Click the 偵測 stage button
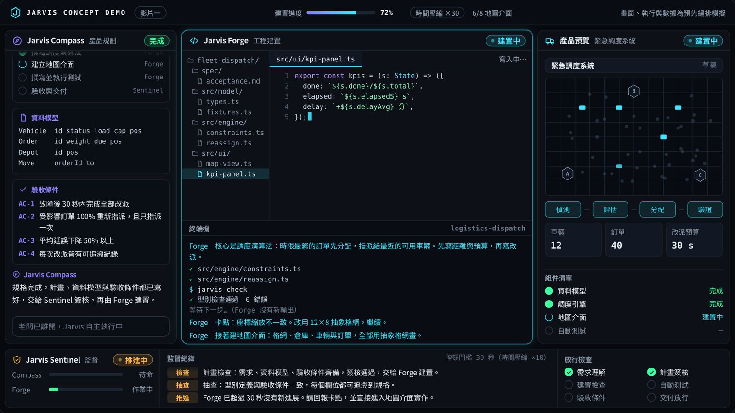 click(563, 210)
